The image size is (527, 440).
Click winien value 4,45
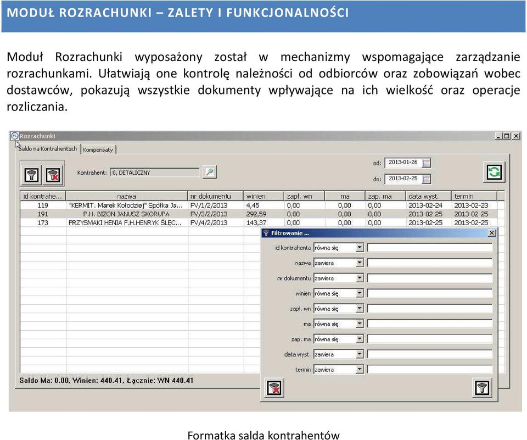(x=253, y=205)
